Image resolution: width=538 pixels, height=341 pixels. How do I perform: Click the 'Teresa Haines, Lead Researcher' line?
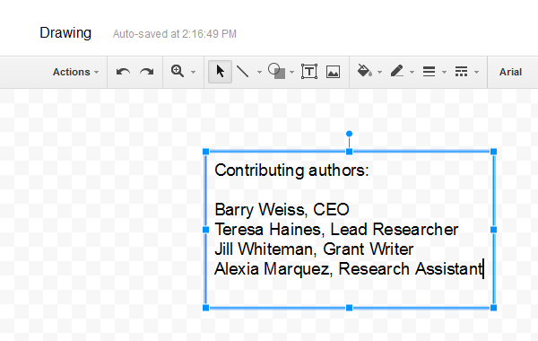coord(336,230)
